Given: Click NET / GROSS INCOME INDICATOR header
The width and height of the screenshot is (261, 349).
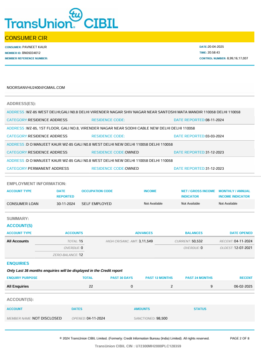Looking at the screenshot, I should point(198,194).
